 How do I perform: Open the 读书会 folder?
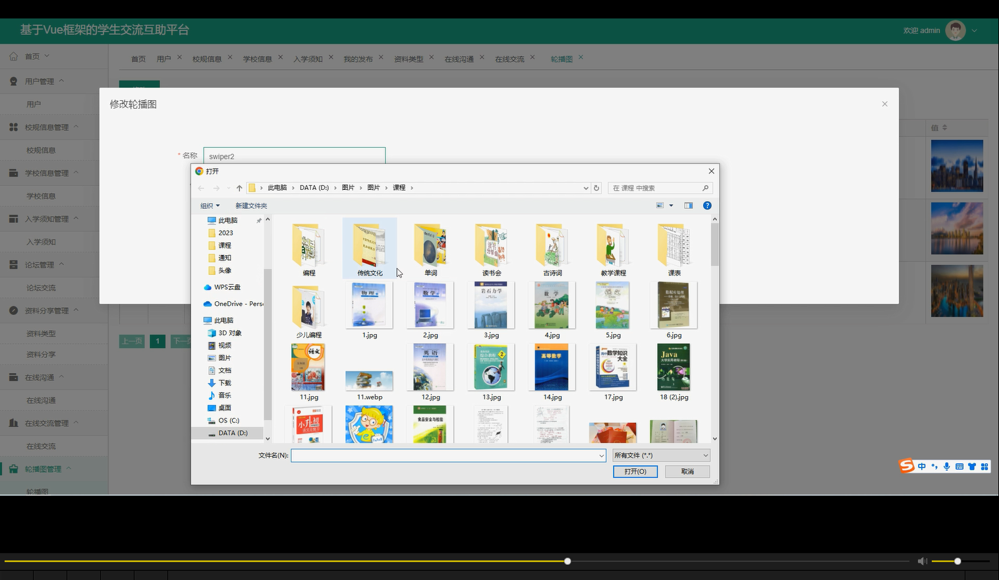pos(492,249)
